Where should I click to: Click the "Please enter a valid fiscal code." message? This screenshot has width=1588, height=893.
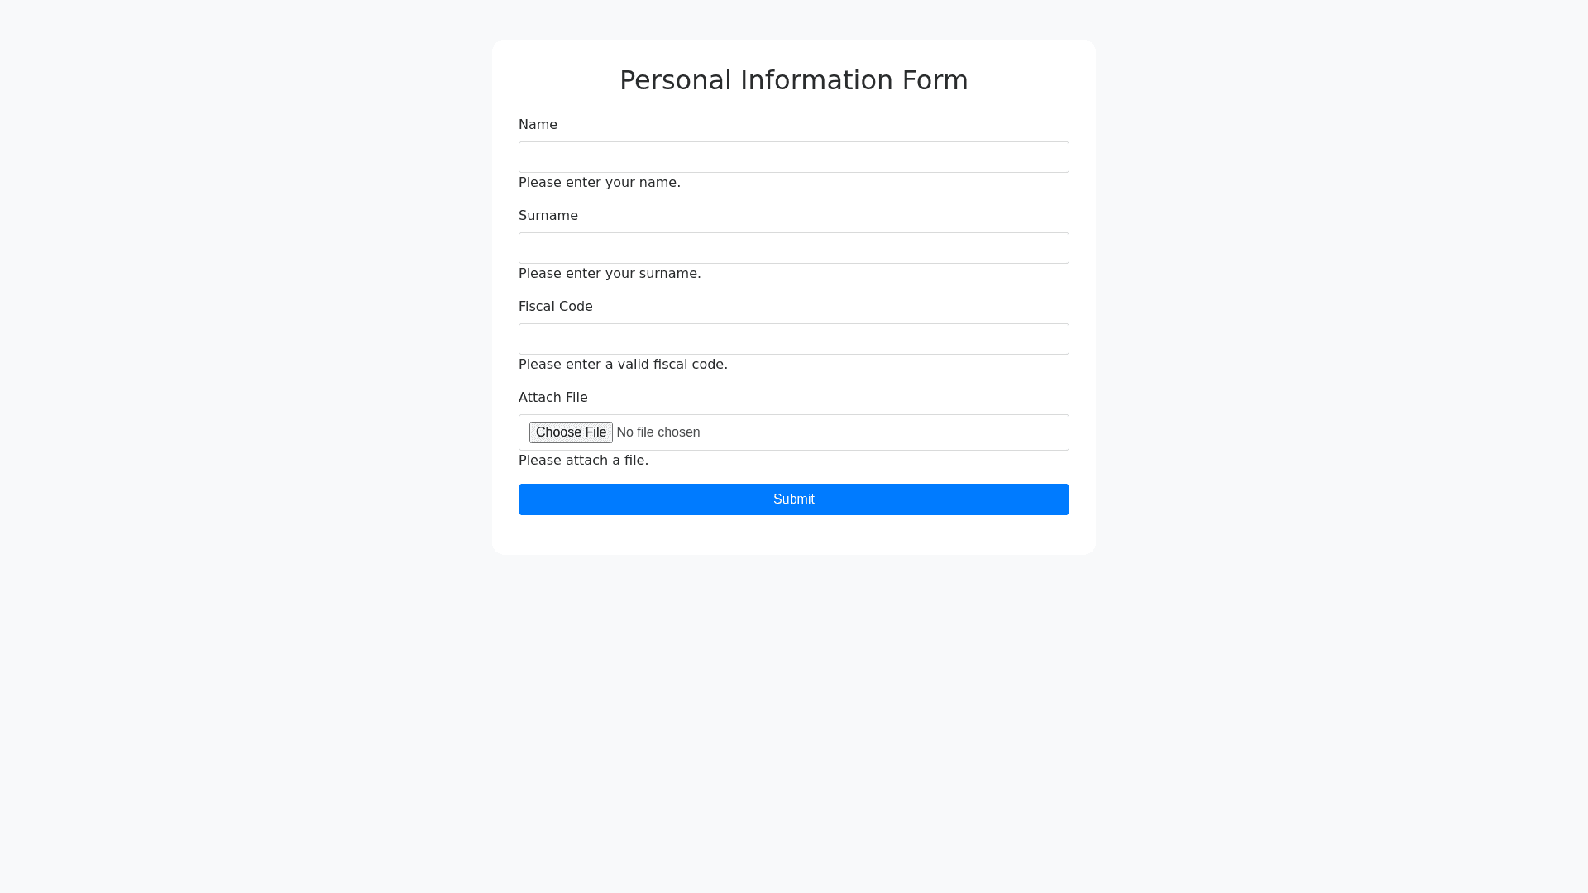pyautogui.click(x=623, y=365)
